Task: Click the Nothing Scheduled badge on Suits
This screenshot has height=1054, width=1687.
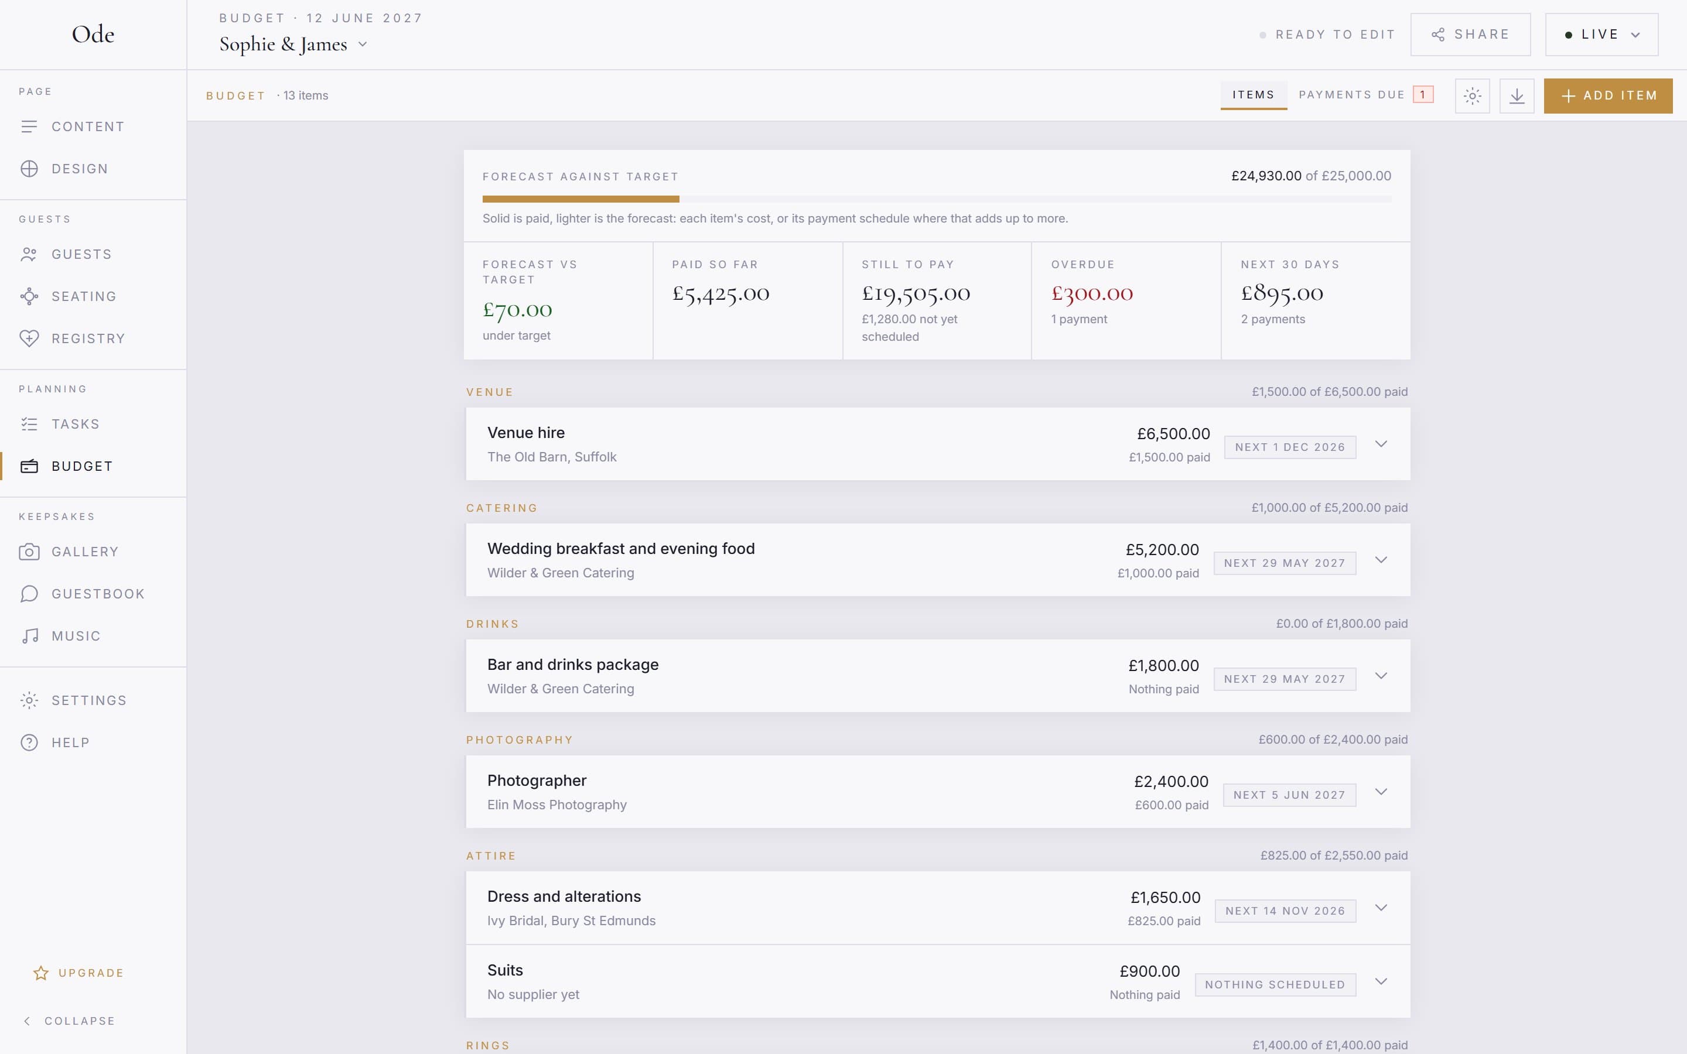Action: coord(1275,985)
